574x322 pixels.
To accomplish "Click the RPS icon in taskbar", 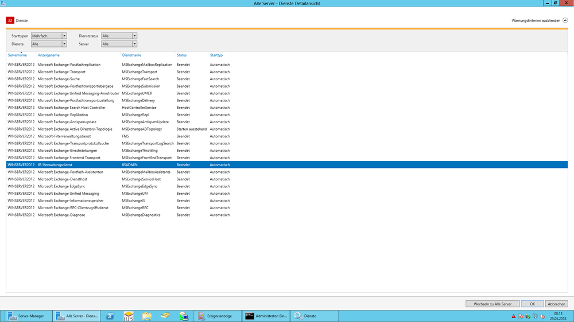I will 129,316.
